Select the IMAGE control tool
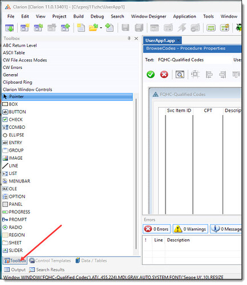247x285 pixels. 13,158
